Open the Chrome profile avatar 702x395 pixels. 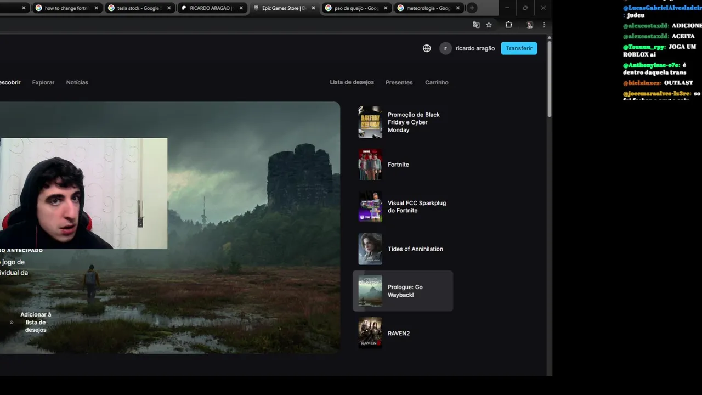click(529, 25)
